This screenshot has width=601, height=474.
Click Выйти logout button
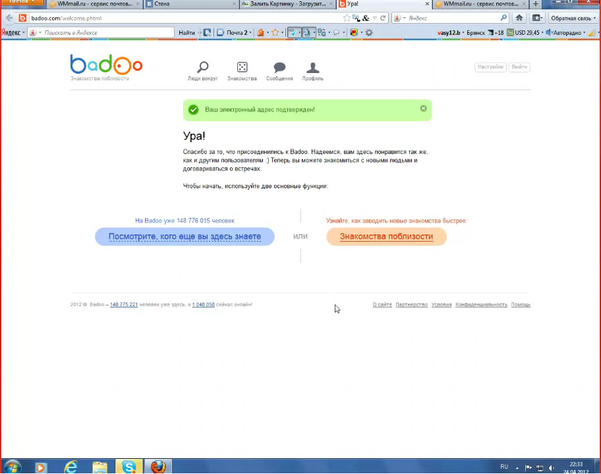point(519,66)
